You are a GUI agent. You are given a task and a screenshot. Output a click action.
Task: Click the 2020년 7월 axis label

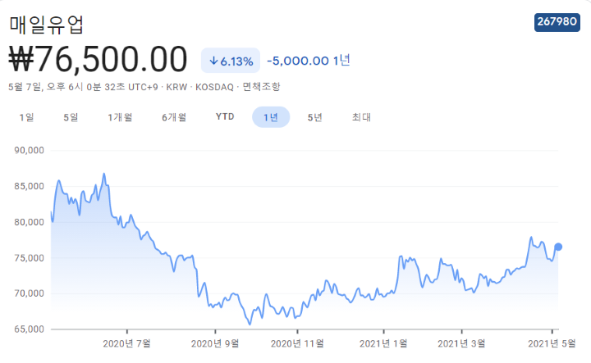click(126, 343)
